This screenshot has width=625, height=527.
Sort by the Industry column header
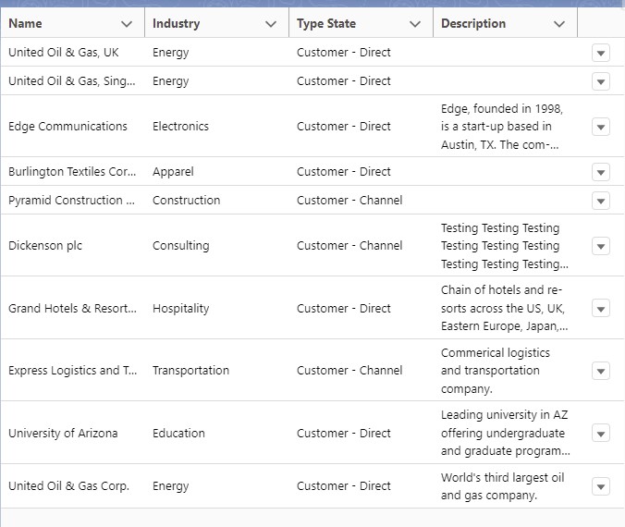tap(177, 24)
